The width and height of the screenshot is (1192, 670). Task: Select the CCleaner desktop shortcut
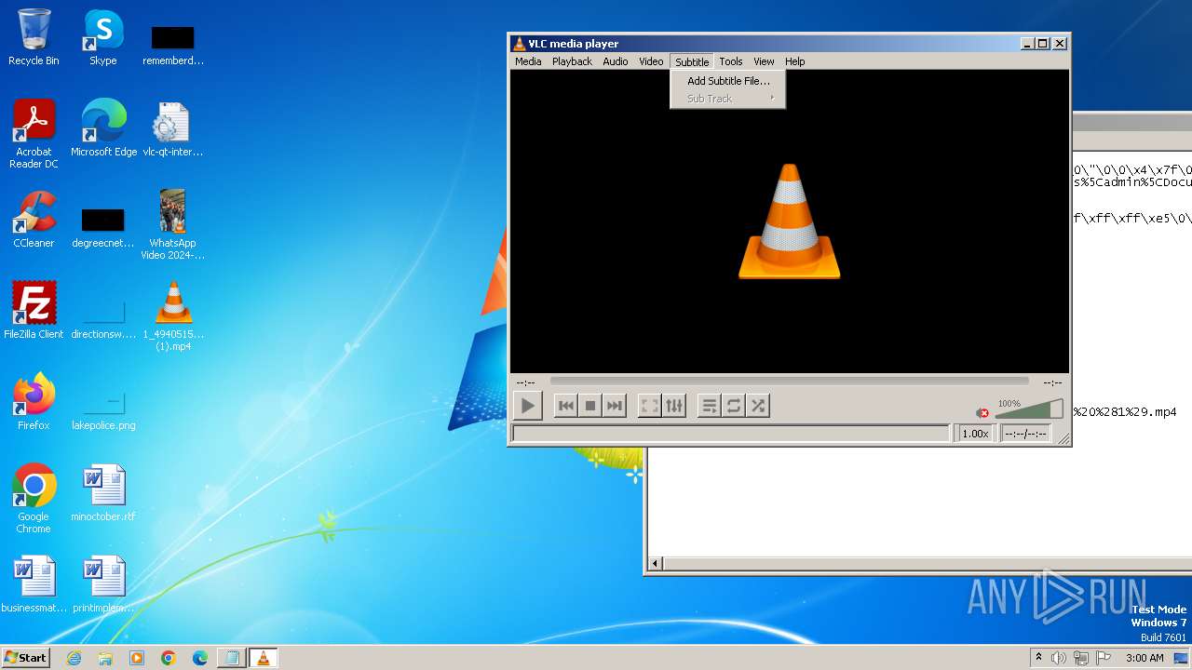[x=34, y=221]
